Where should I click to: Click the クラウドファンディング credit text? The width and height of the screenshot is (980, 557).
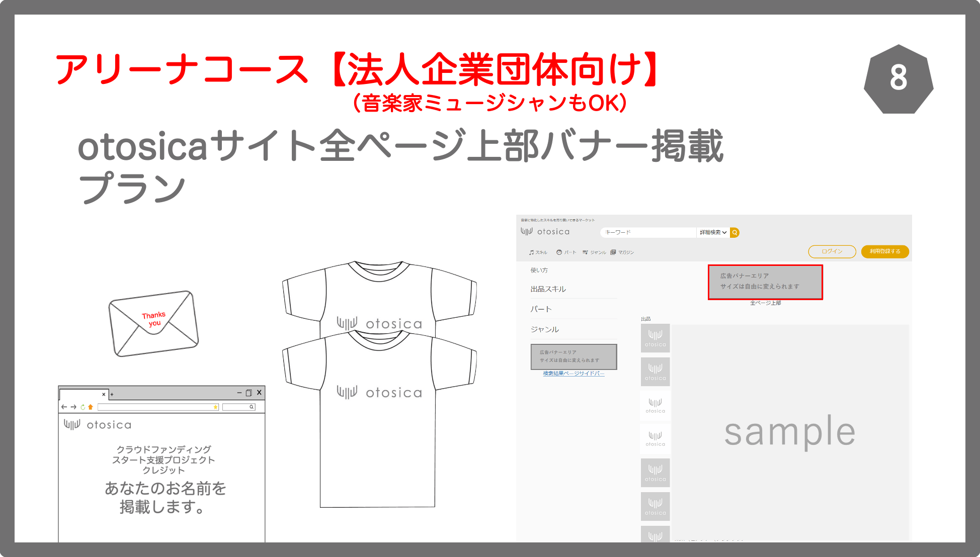[164, 459]
